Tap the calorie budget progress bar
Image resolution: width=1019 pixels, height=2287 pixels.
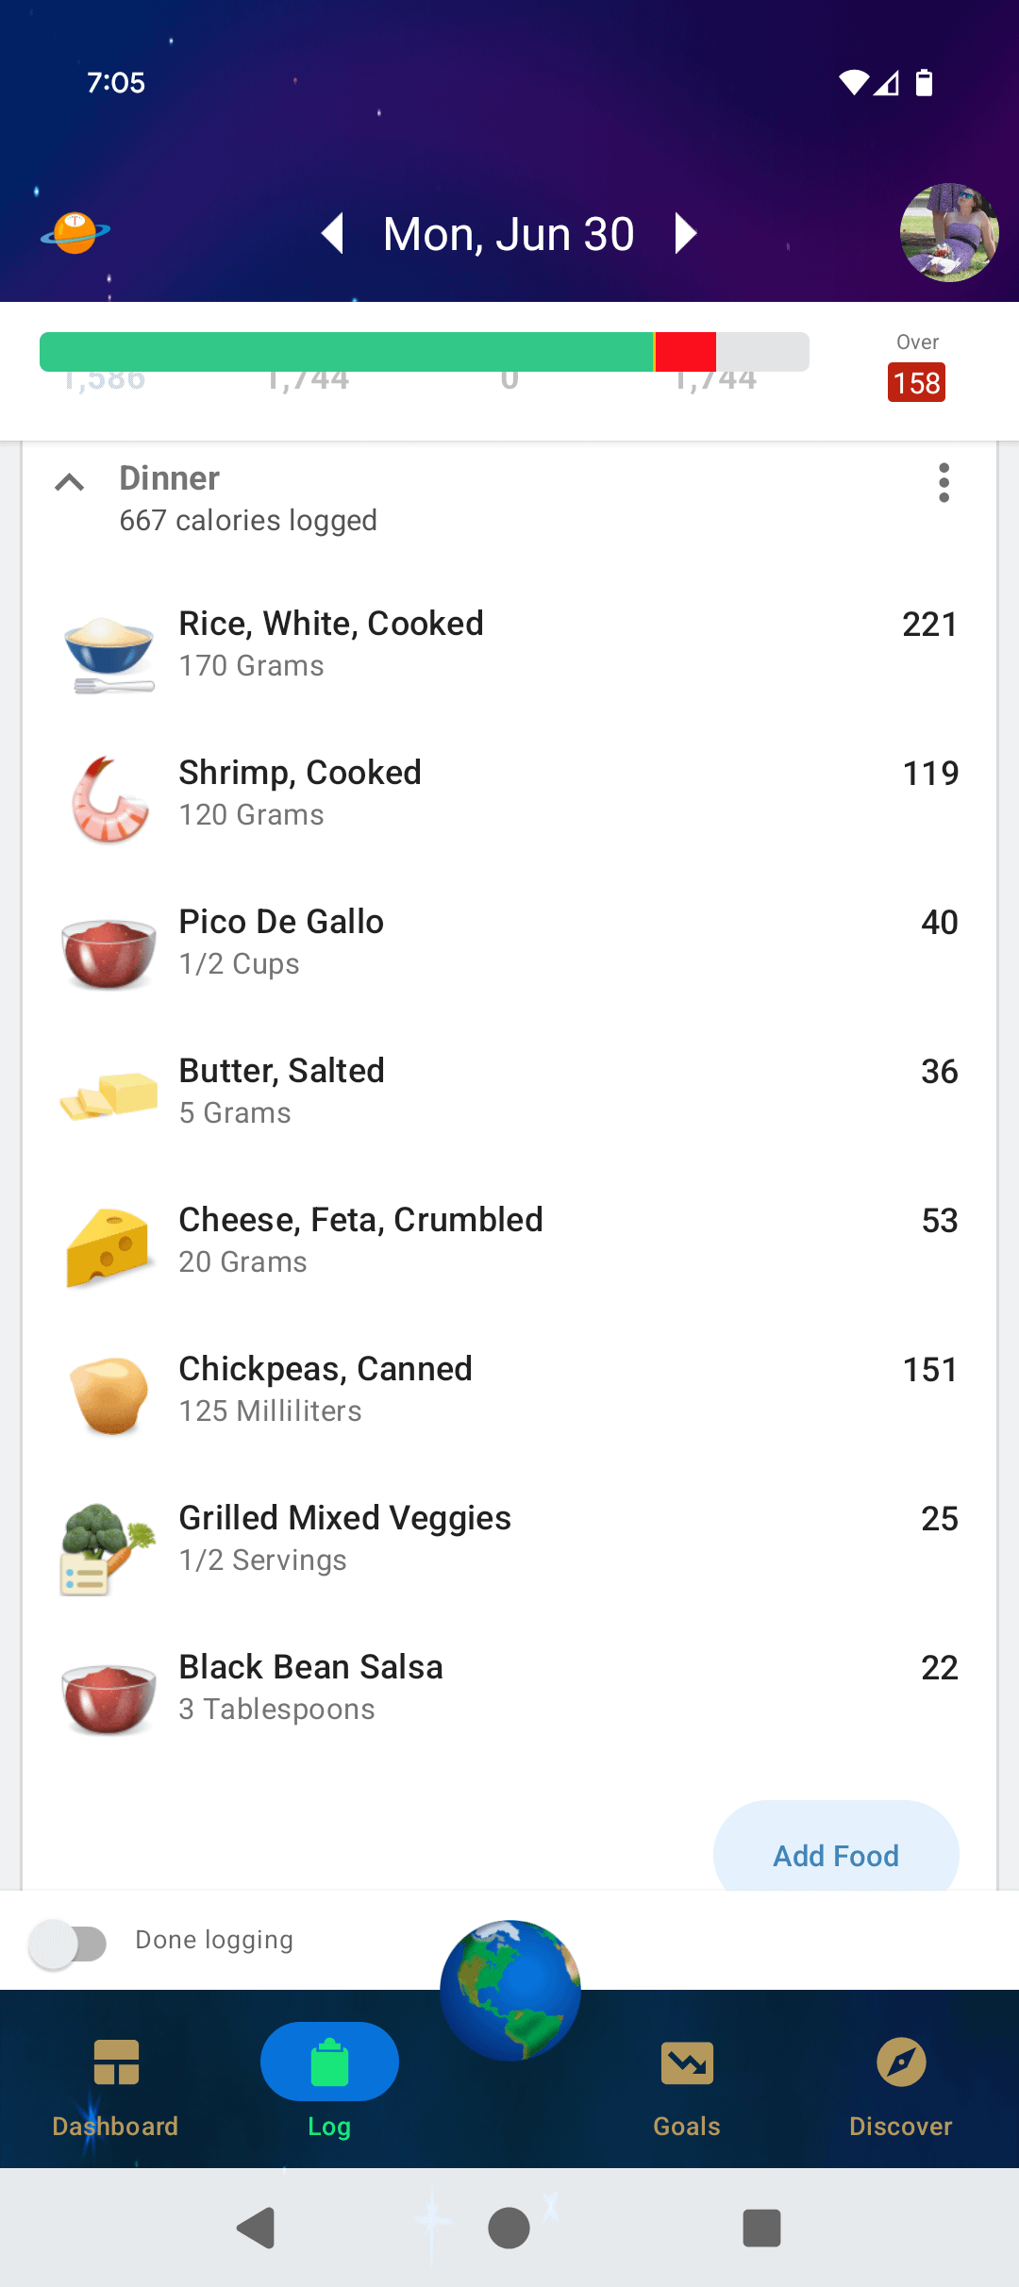tap(425, 352)
